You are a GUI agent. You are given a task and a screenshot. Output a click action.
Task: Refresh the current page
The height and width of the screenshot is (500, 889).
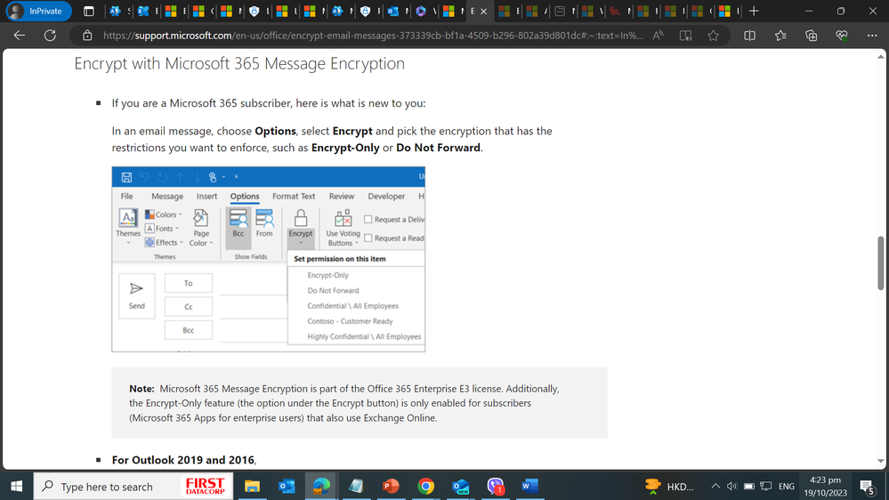pos(50,36)
